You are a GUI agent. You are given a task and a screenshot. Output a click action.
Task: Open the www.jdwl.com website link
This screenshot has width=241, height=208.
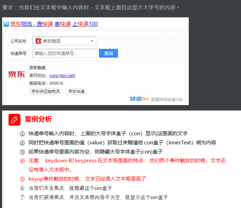(x=62, y=76)
